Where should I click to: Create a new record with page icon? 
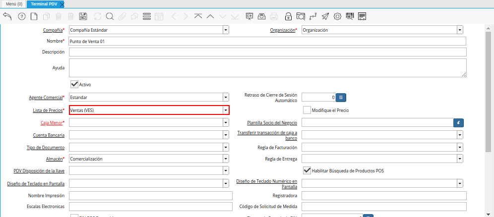(x=34, y=16)
